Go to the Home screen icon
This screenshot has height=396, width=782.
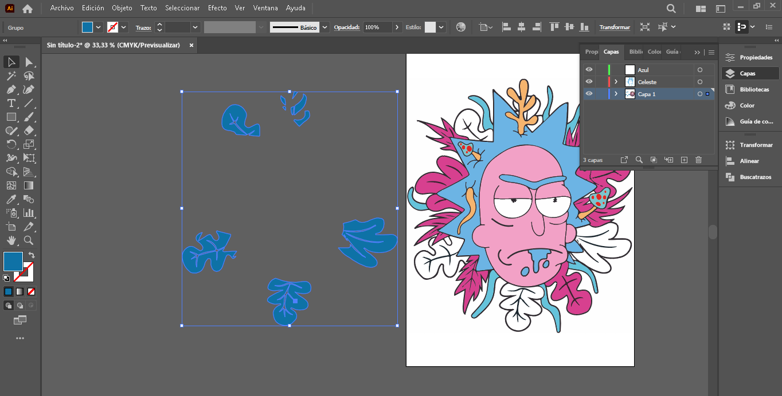(27, 9)
